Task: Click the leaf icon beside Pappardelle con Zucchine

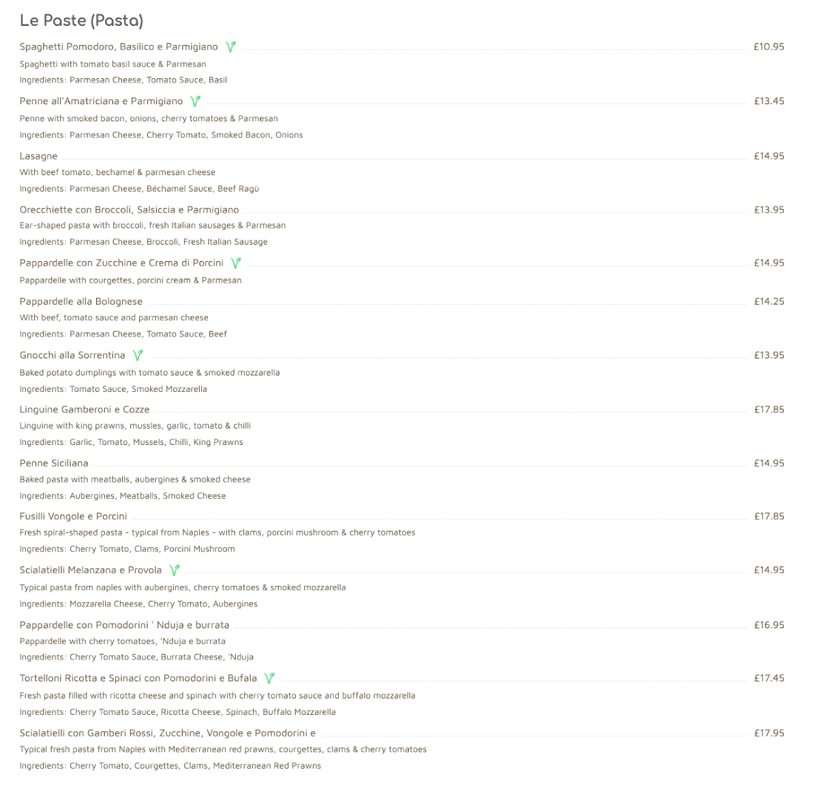Action: click(x=236, y=263)
